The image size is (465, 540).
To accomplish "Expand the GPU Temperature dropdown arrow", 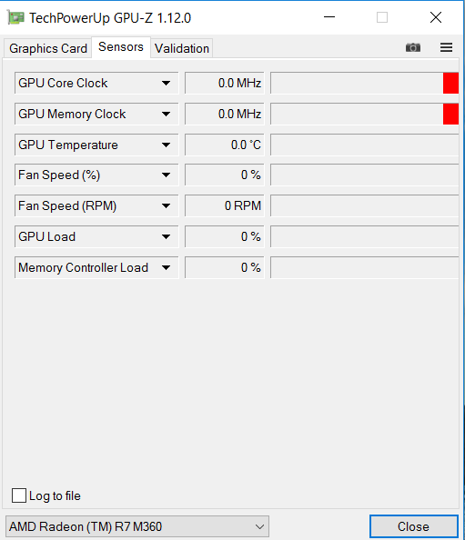I will point(166,145).
